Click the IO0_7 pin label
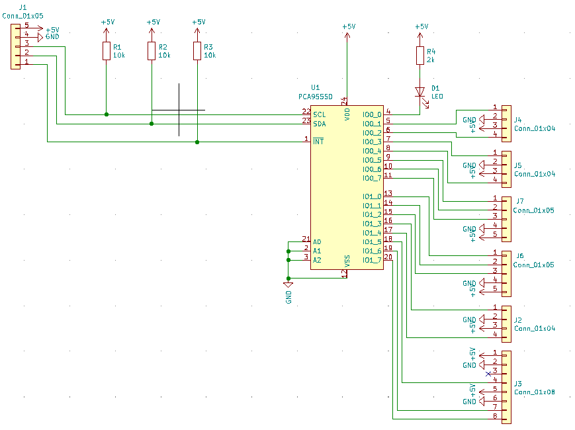Screen dimensions: 575x430 [x=372, y=178]
